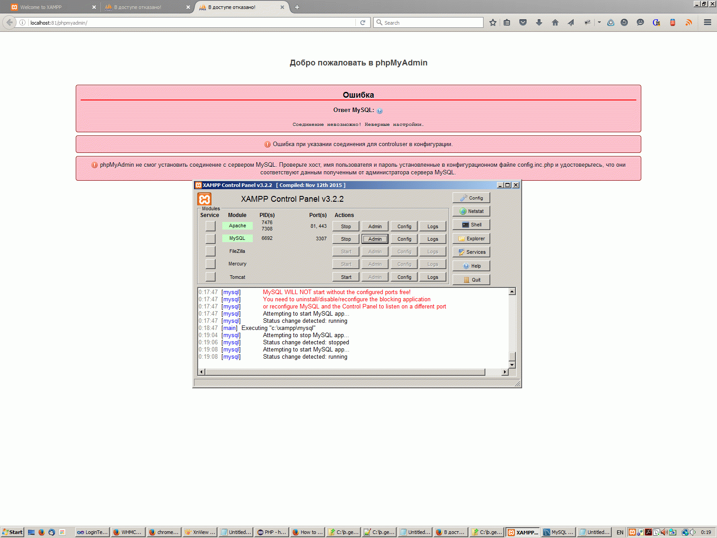Click the Pocket icon in Firefox toolbar
This screenshot has height=538, width=717.
tap(523, 22)
